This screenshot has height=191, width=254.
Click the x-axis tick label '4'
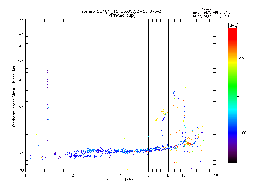tap(121, 175)
